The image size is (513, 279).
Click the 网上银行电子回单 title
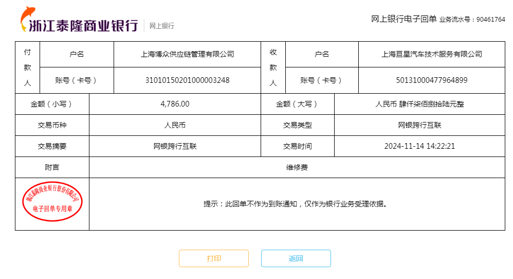[404, 19]
